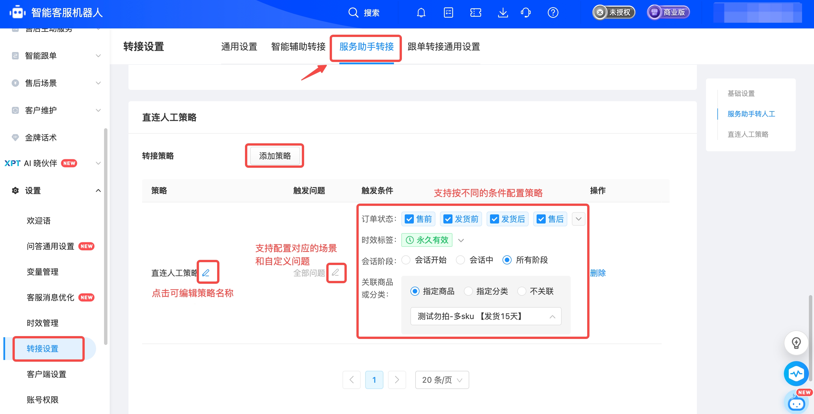Click the robot logo icon in header
Screen dimensions: 814x414
click(x=17, y=12)
